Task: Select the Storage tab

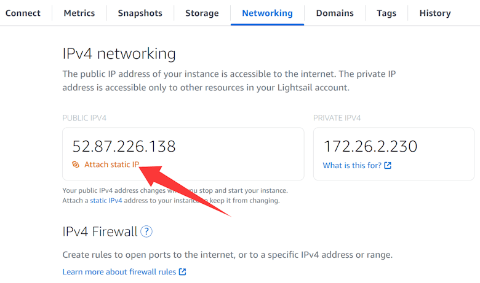Action: [x=202, y=13]
